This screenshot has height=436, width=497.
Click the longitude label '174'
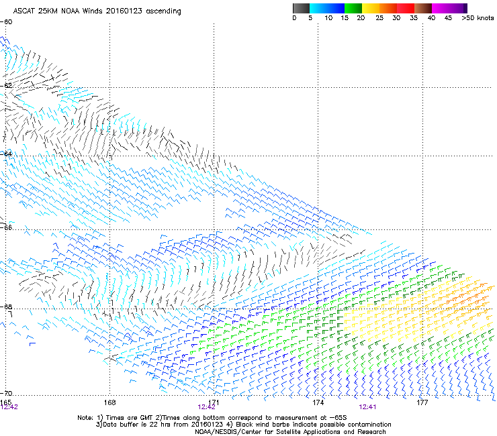(x=318, y=402)
